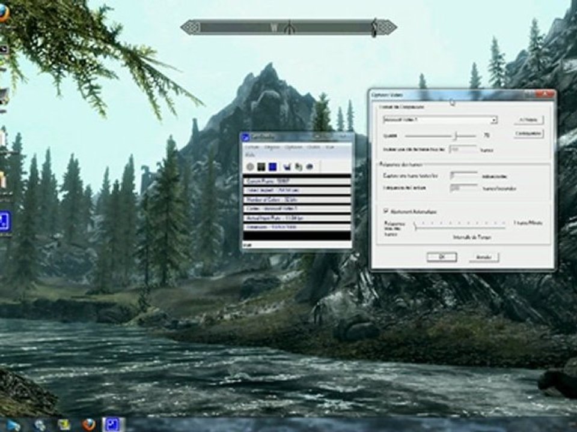Click the gear-like icon in the taskbar

[x=40, y=425]
